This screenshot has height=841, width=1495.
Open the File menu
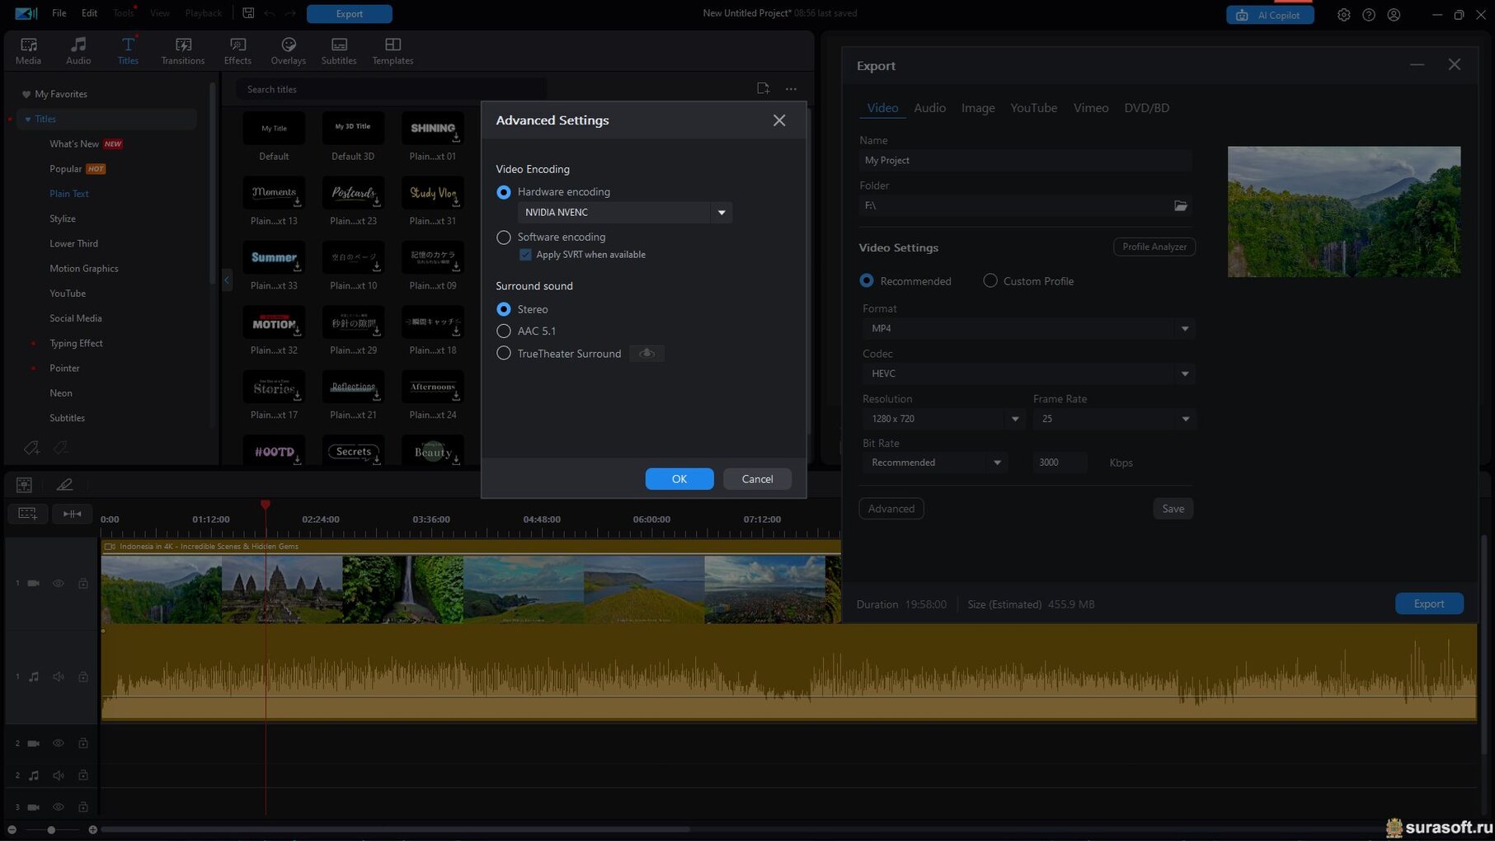click(59, 13)
